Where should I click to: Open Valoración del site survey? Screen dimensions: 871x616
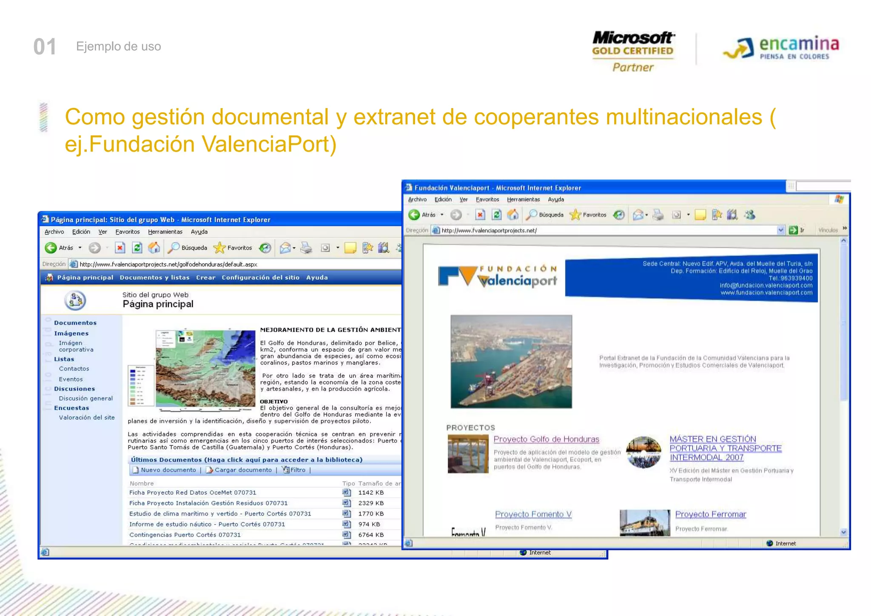tap(87, 418)
